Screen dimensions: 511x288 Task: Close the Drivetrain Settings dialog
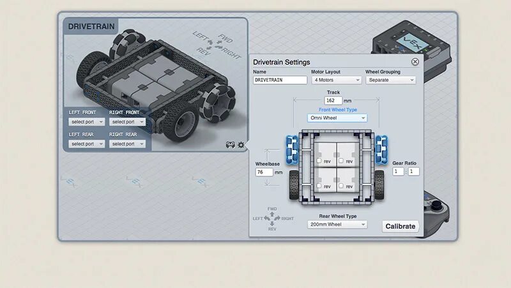click(415, 61)
